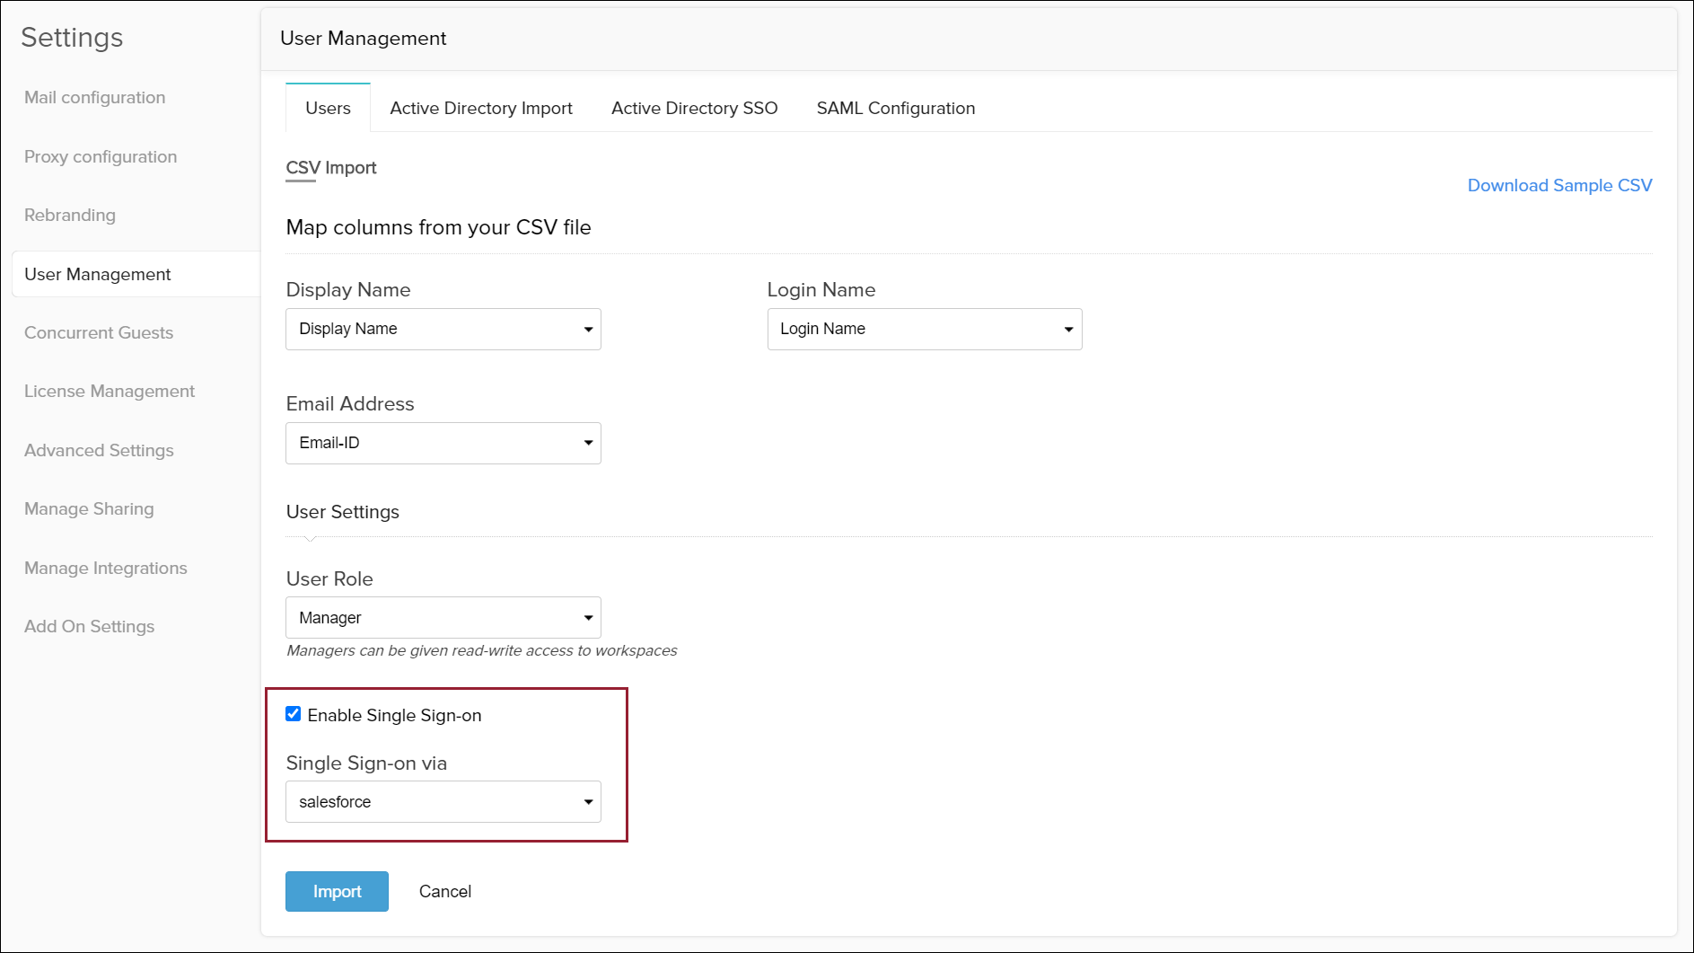The height and width of the screenshot is (953, 1694).
Task: Expand the Login Name dropdown
Action: 924,330
